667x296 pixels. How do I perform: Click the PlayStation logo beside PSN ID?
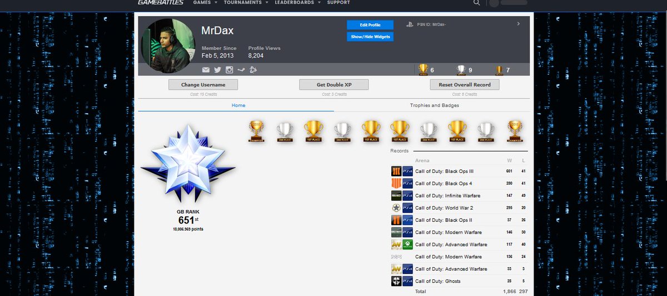tap(410, 24)
